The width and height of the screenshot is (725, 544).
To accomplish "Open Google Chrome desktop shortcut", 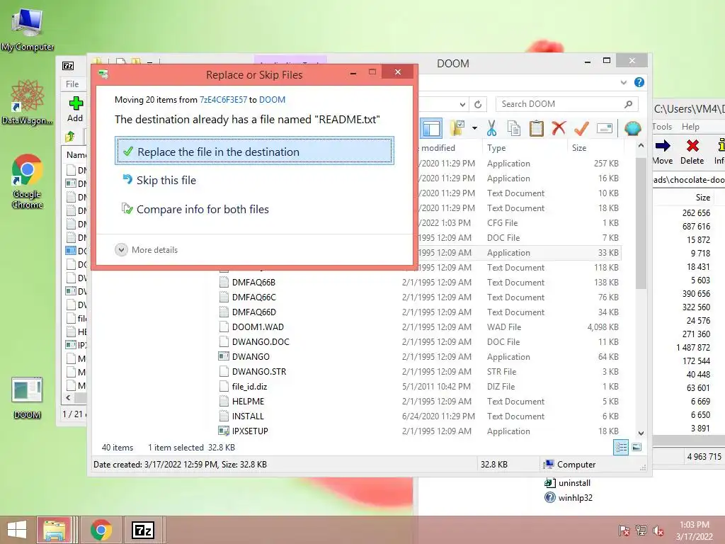I will click(x=28, y=181).
